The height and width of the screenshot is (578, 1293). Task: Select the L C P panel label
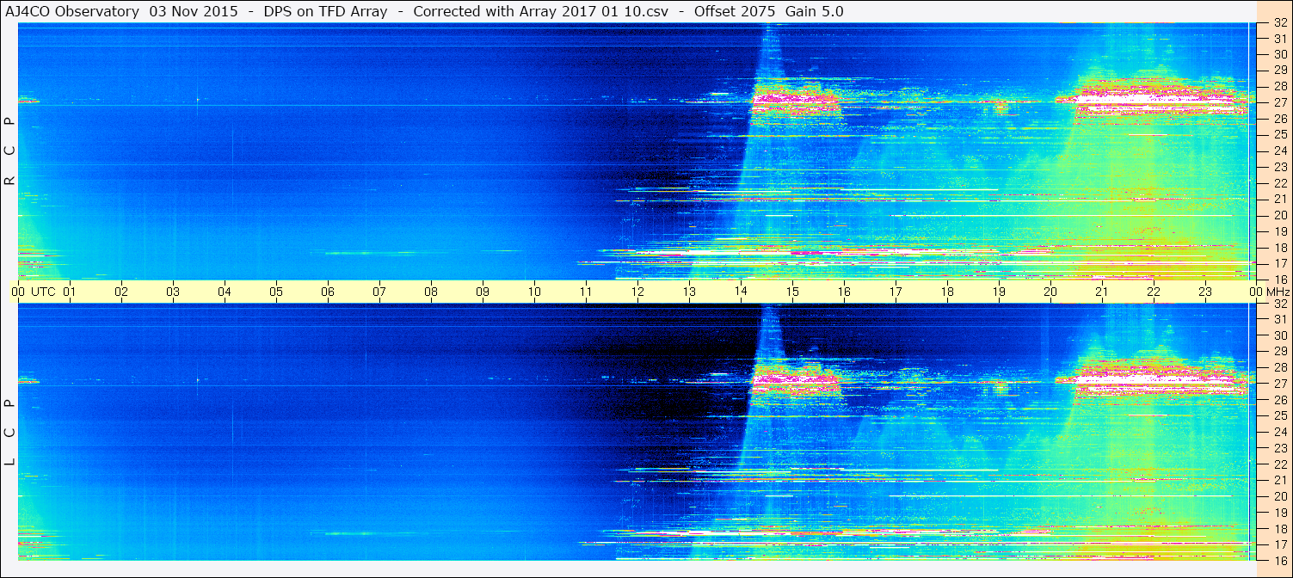[9, 433]
